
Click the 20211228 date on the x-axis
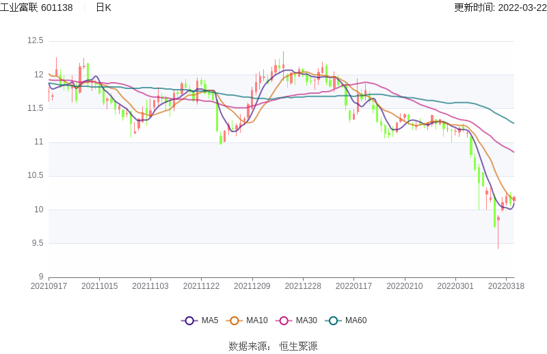pos(303,286)
